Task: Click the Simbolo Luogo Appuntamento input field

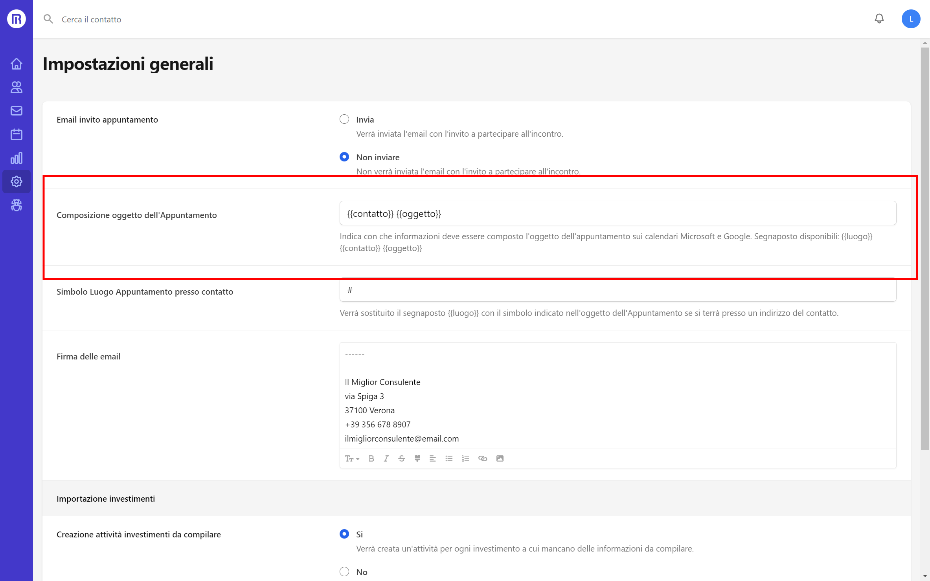Action: pyautogui.click(x=618, y=290)
